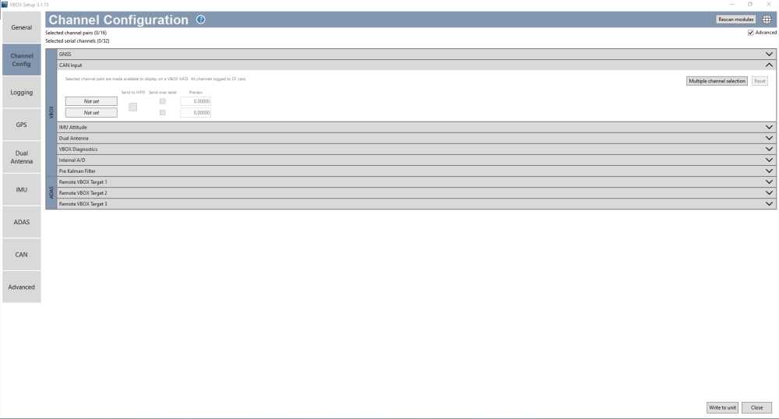Open the GPS tab
The height and width of the screenshot is (419, 779).
(x=21, y=125)
